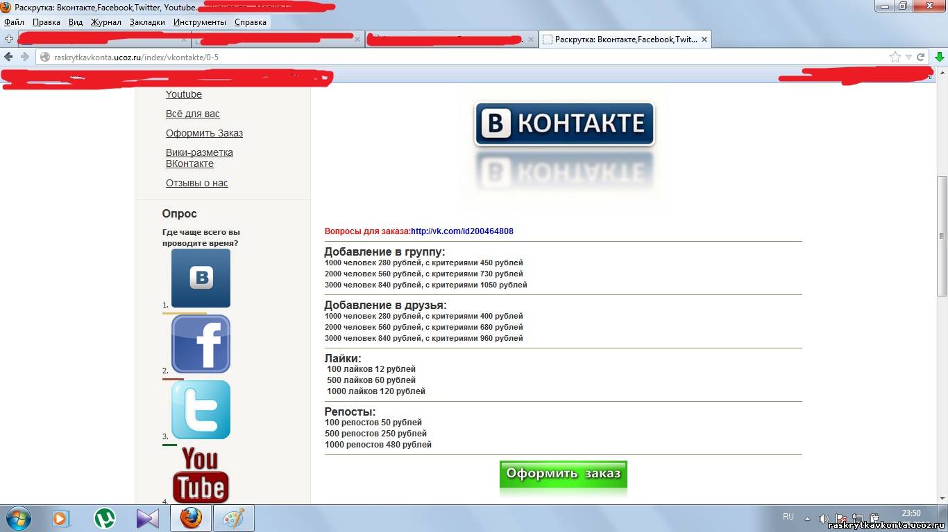Click the page vertical scrollbar thumb
948x532 pixels.
pos(942,236)
